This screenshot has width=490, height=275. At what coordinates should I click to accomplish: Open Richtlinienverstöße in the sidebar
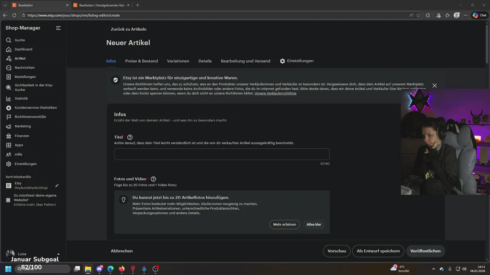30,117
